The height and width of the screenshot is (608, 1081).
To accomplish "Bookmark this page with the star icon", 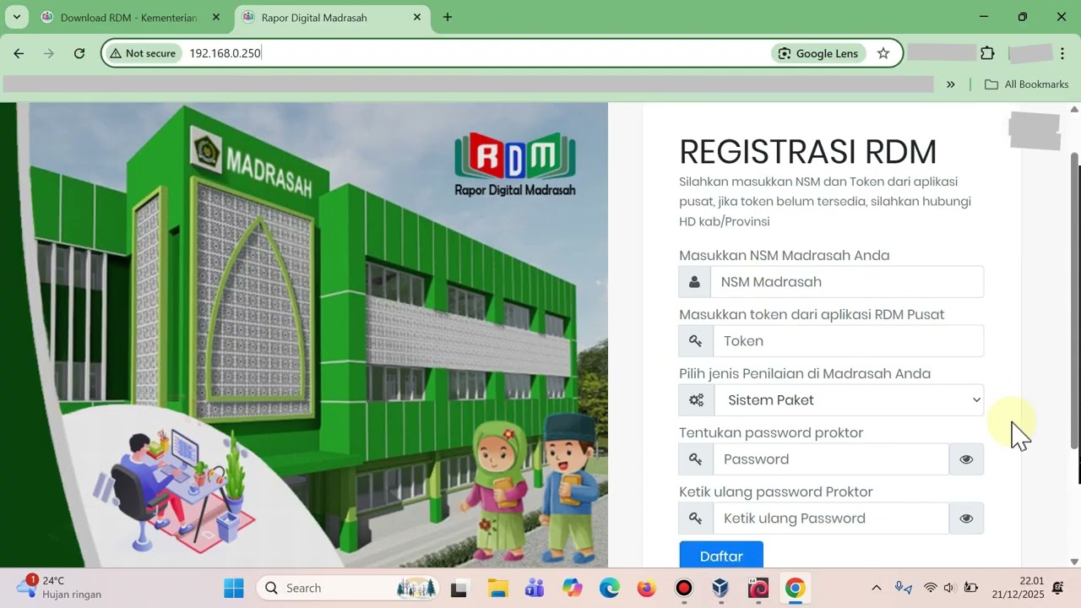I will [x=883, y=53].
